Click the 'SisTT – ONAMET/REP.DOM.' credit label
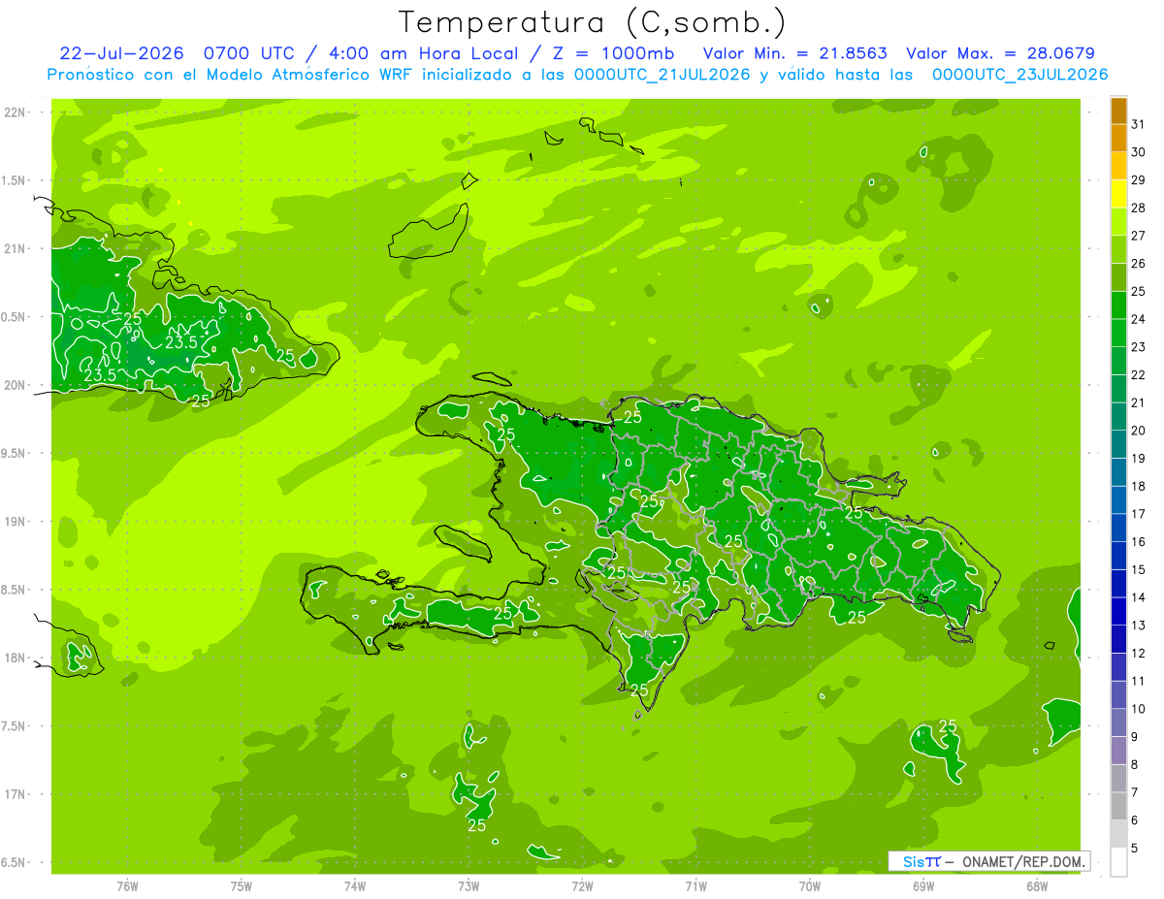Image resolution: width=1164 pixels, height=899 pixels. click(989, 861)
